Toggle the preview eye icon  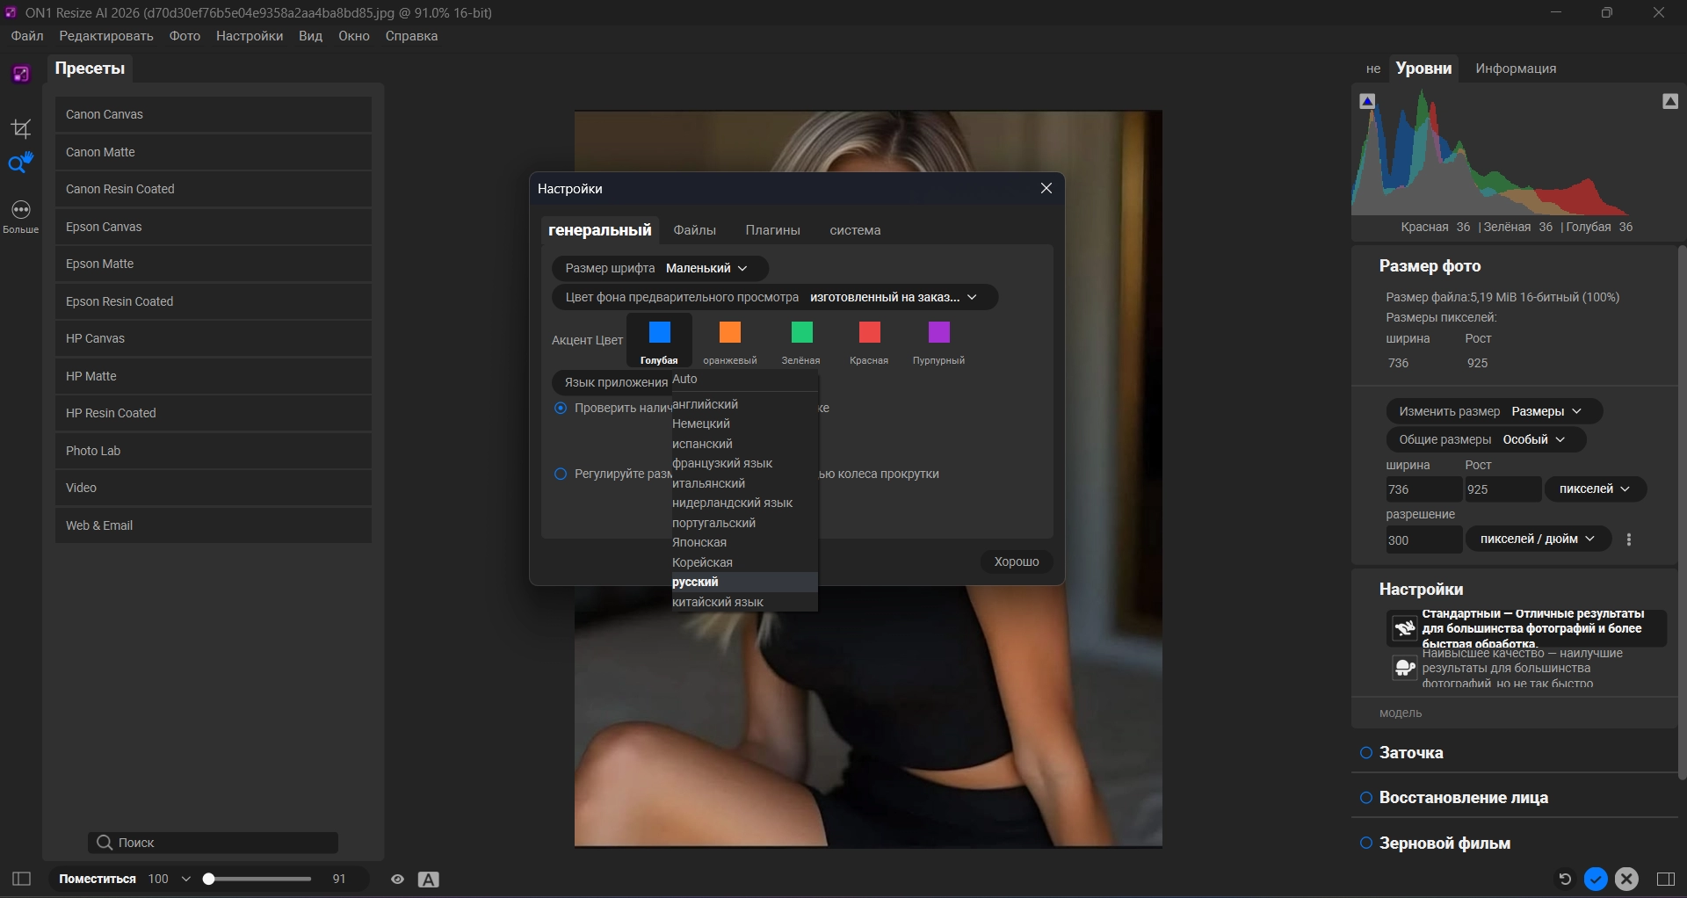click(397, 879)
